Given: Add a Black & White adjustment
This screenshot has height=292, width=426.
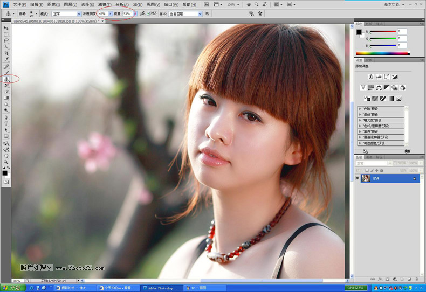Looking at the screenshot, I should [x=387, y=87].
